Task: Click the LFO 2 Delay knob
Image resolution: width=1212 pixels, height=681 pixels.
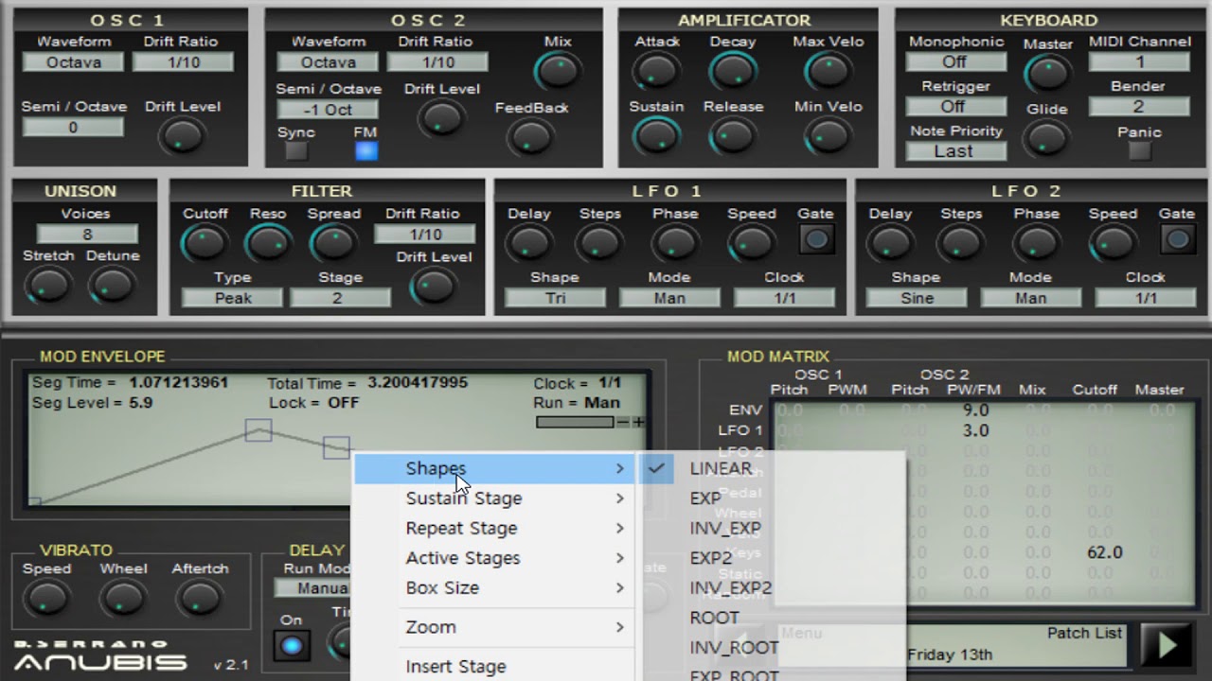Action: (890, 243)
